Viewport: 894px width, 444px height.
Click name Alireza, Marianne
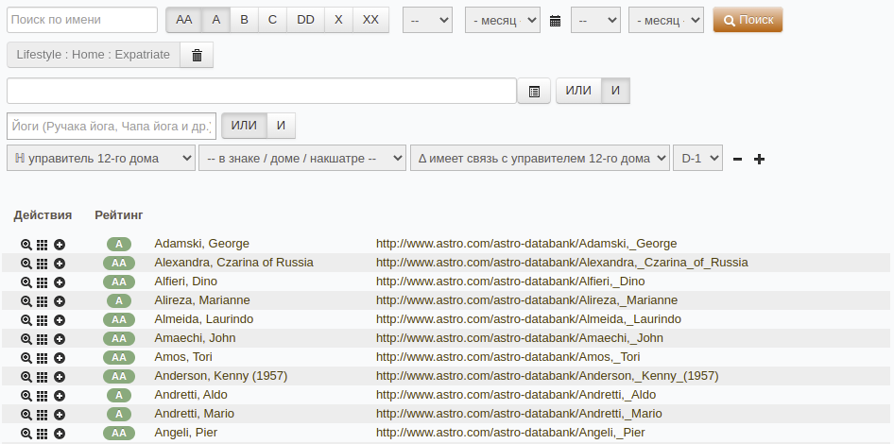tap(202, 299)
